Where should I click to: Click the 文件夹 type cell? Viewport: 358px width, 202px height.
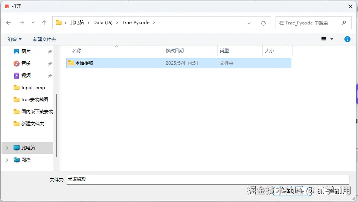coord(227,63)
